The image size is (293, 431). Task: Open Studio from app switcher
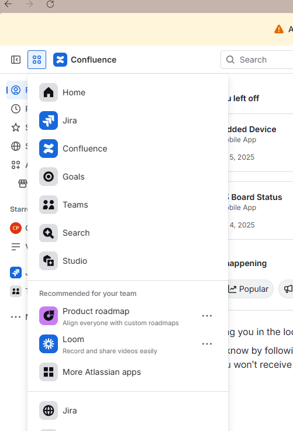(x=127, y=261)
